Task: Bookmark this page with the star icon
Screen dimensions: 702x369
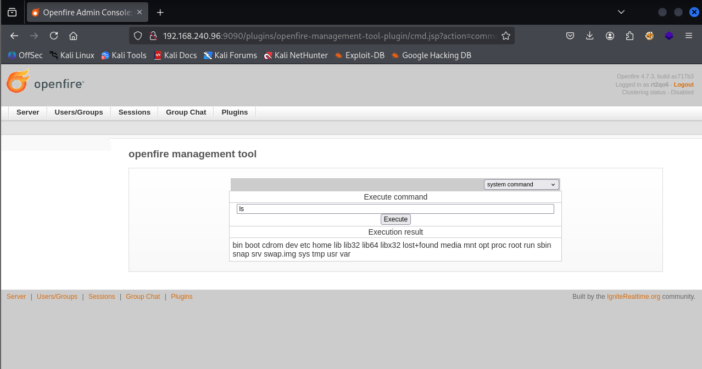Action: click(x=506, y=36)
